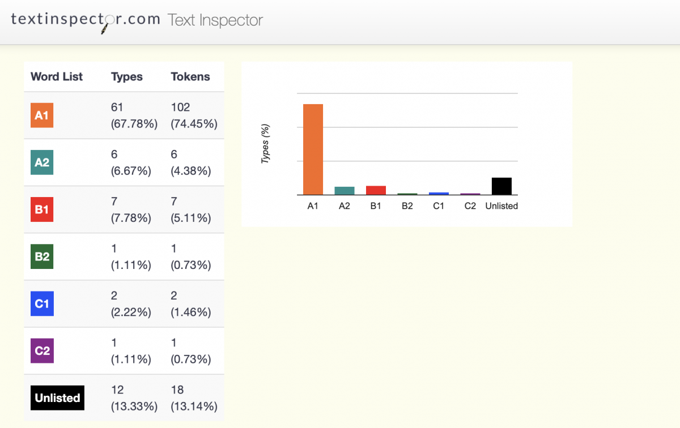The height and width of the screenshot is (428, 680).
Task: Click the teal A2 level badge
Action: click(42, 162)
